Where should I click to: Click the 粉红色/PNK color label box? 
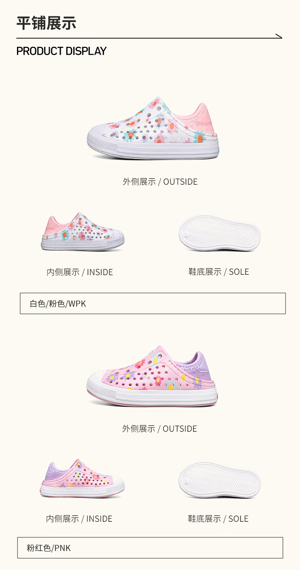[150, 548]
